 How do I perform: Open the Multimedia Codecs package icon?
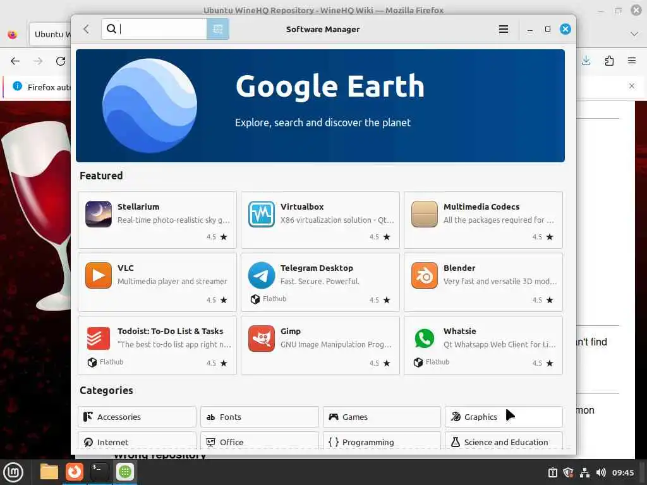point(424,214)
